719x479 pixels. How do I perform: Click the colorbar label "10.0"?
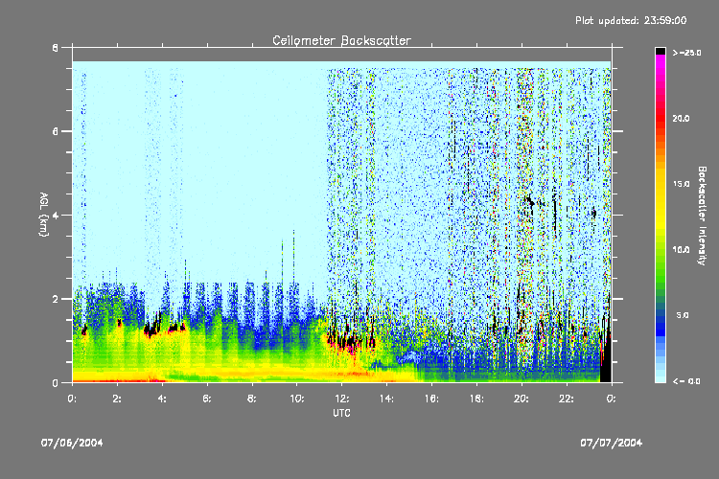tap(681, 250)
